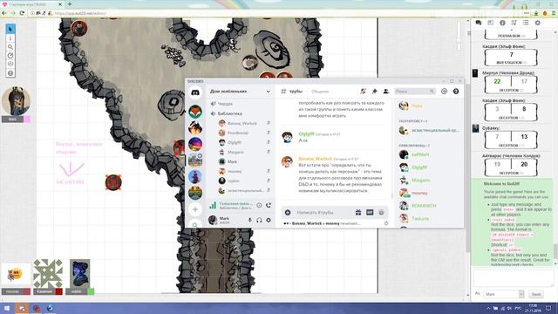
Task: Select the Roll20 drawing pencil tool
Action: 10,38
